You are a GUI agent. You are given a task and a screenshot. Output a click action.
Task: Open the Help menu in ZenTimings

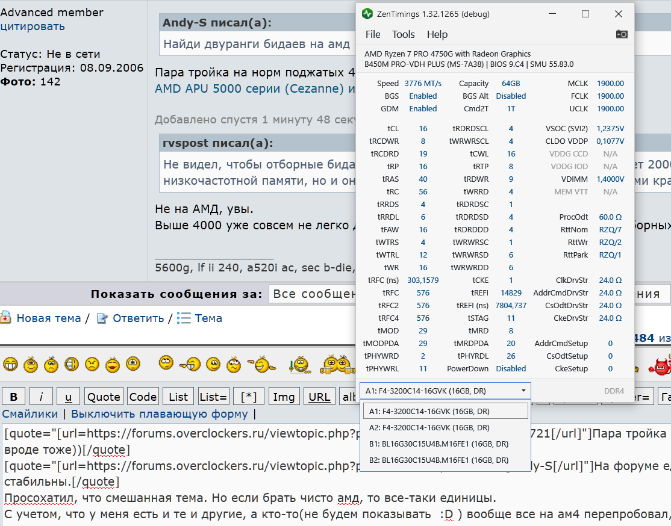(437, 34)
